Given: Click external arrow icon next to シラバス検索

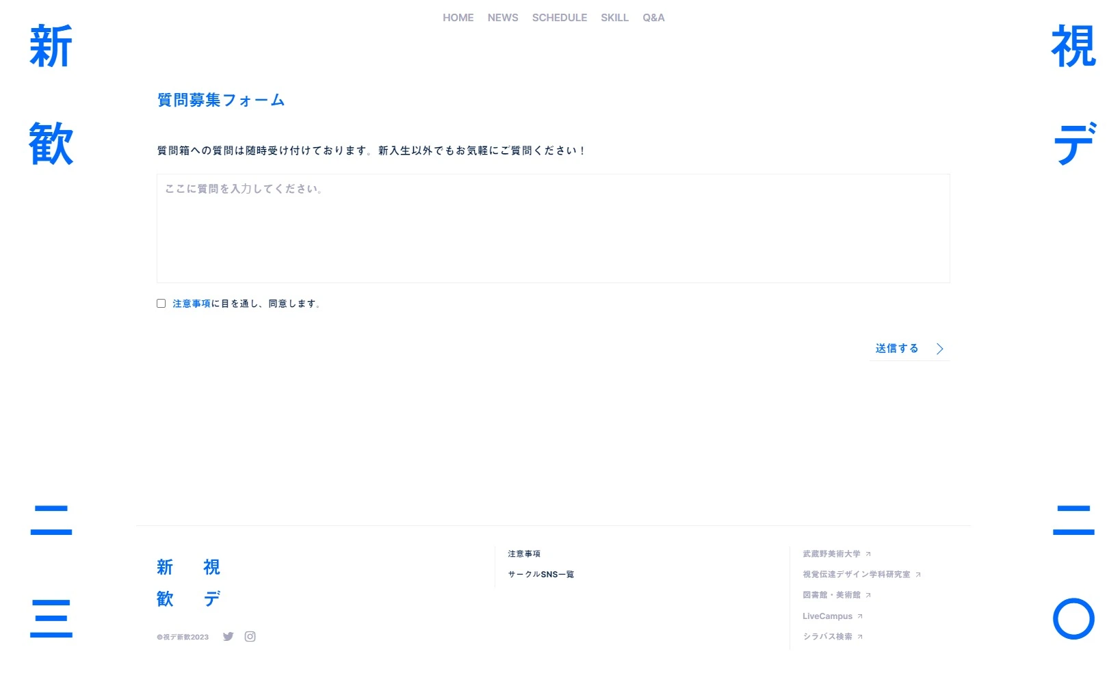Looking at the screenshot, I should (x=860, y=637).
